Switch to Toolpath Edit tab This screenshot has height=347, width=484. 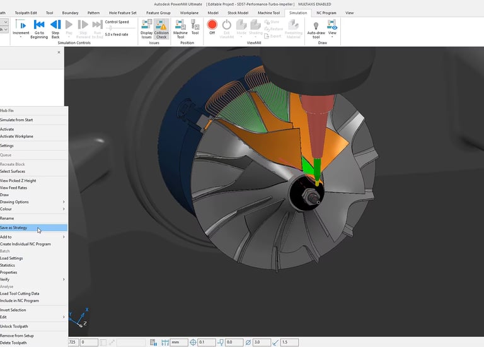(26, 13)
